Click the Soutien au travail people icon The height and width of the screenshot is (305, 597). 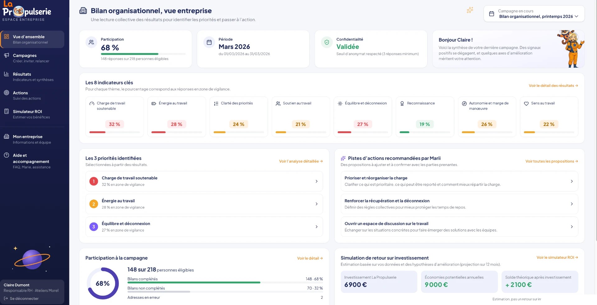[278, 103]
